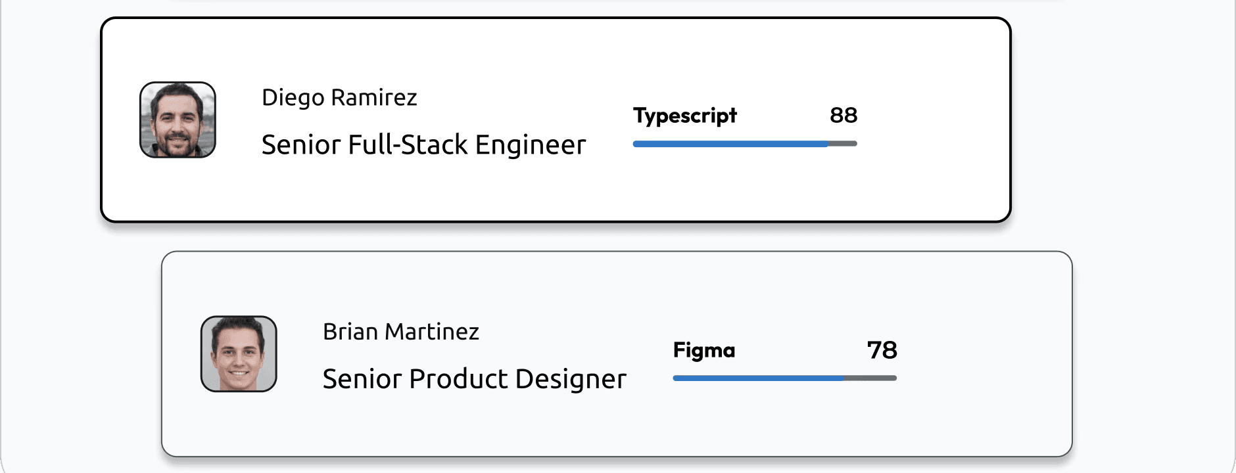This screenshot has width=1236, height=473.
Task: Click the blue filled Typescript progress bar
Action: coord(730,144)
